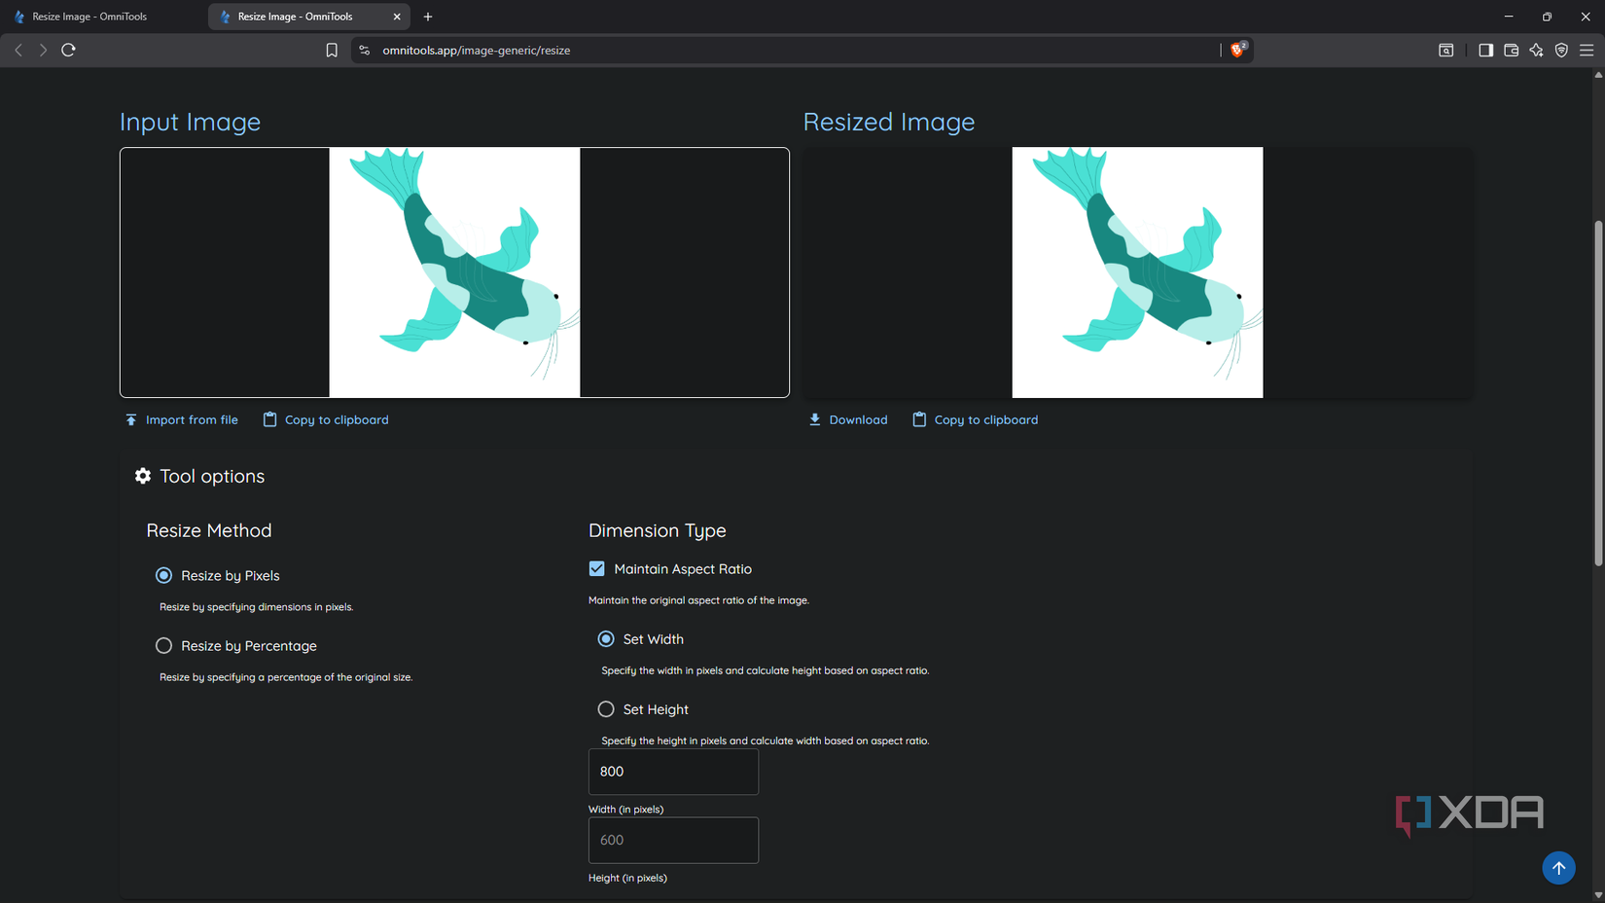Uncheck the Maintain Aspect Ratio checkbox
Viewport: 1605px width, 903px height.
click(596, 568)
